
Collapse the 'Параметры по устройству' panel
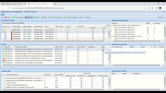(164, 20)
